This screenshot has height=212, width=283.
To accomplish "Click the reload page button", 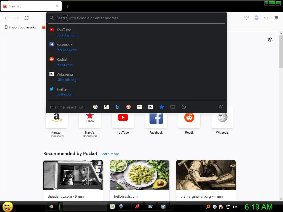I will 27,18.
